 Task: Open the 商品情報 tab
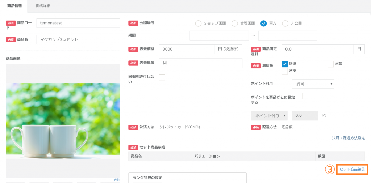point(14,6)
